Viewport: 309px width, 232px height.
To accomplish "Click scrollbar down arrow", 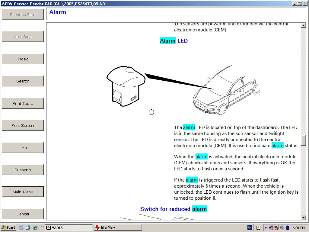I will 304,217.
